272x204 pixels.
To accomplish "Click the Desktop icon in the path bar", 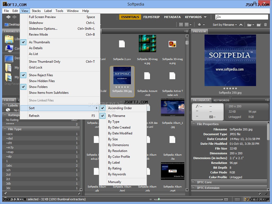I will (x=6, y=25).
